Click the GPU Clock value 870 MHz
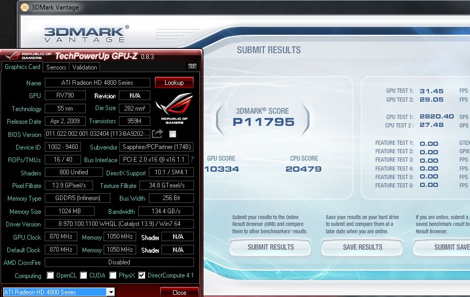Screen dimensions: 470x297 61,236
